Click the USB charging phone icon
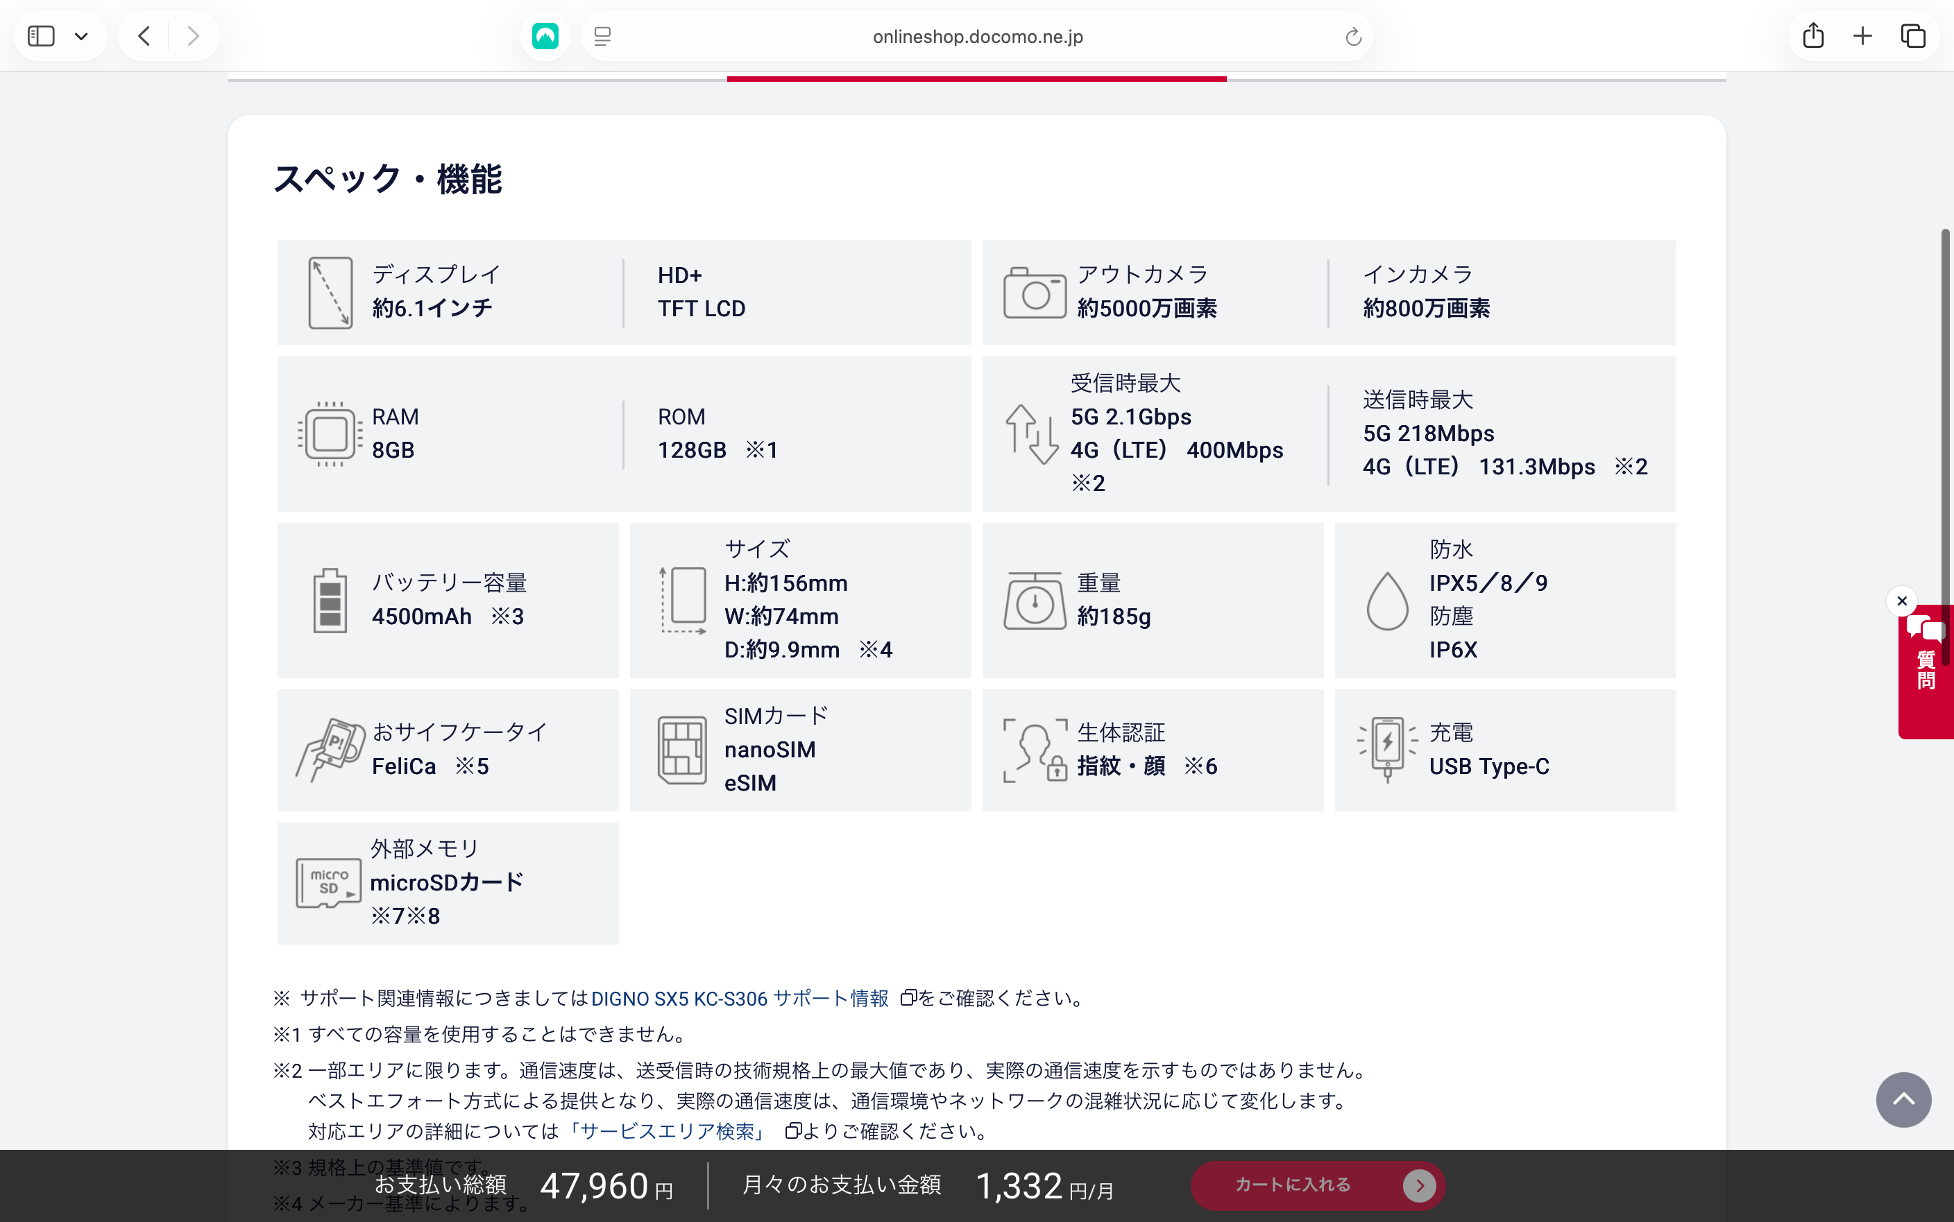The height and width of the screenshot is (1222, 1954). [x=1387, y=749]
